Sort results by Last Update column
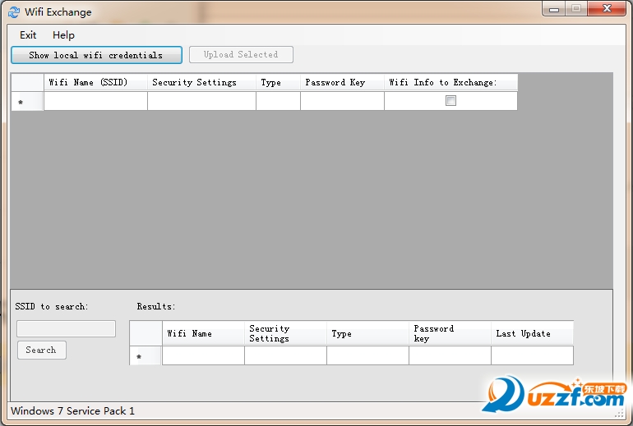Viewport: 633px width, 426px height. [532, 333]
